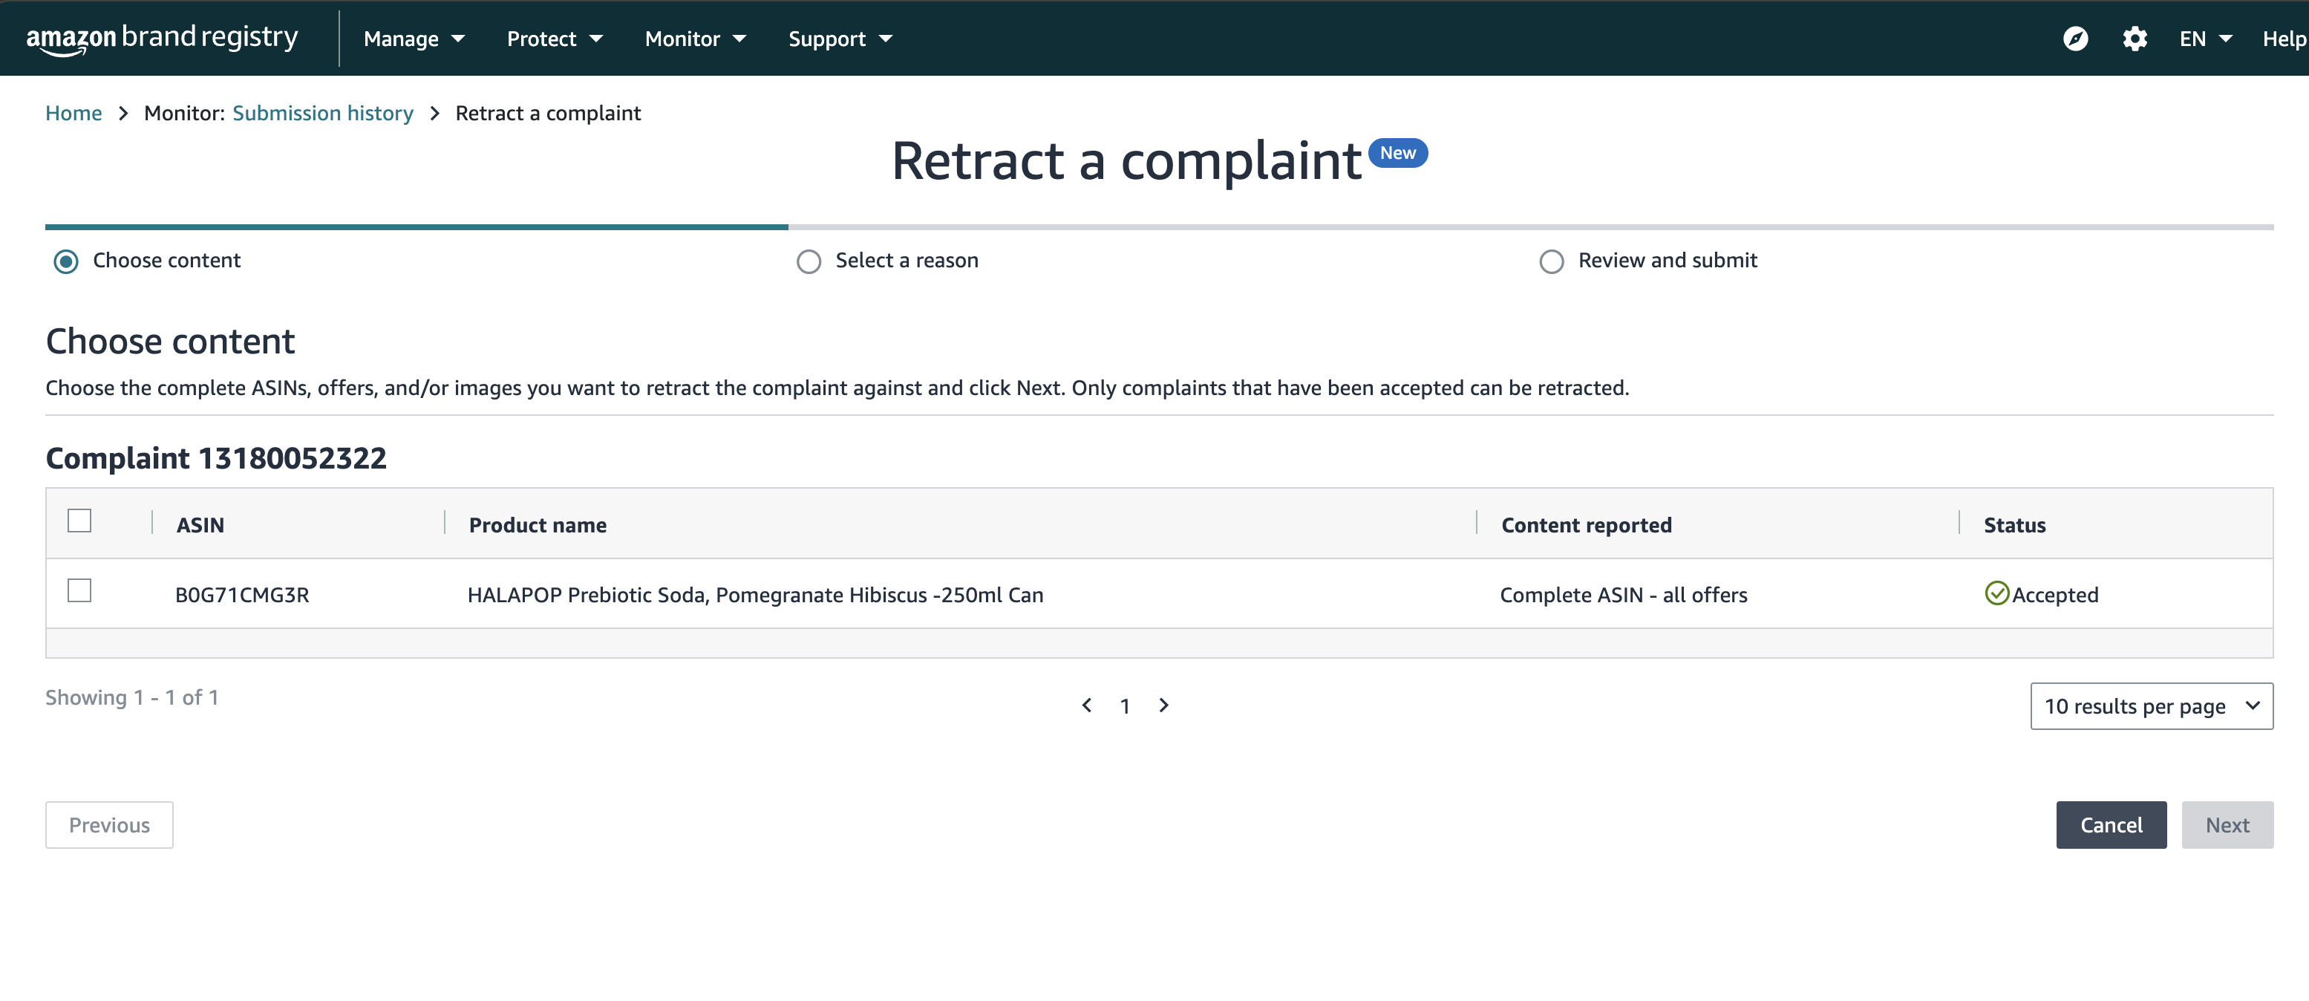
Task: Click the Complete ASIN - all offers cell
Action: pyautogui.click(x=1623, y=595)
